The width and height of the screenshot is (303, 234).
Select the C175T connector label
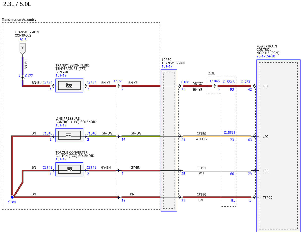click(x=246, y=82)
